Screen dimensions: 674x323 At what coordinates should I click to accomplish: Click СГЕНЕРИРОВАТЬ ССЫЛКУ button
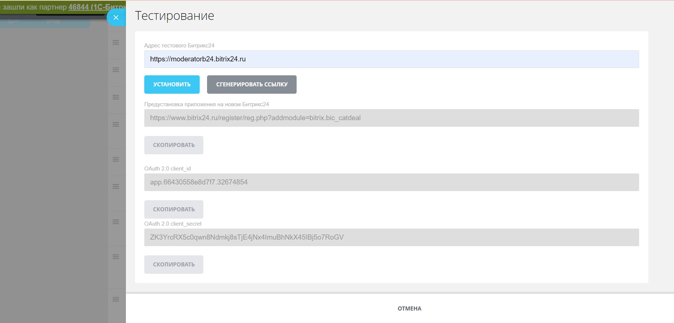(251, 85)
